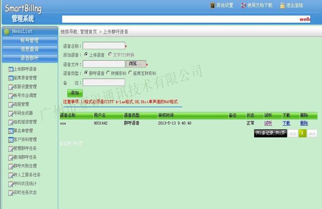Click icon beside 黑名单管理
The width and height of the screenshot is (322, 209).
(11, 131)
